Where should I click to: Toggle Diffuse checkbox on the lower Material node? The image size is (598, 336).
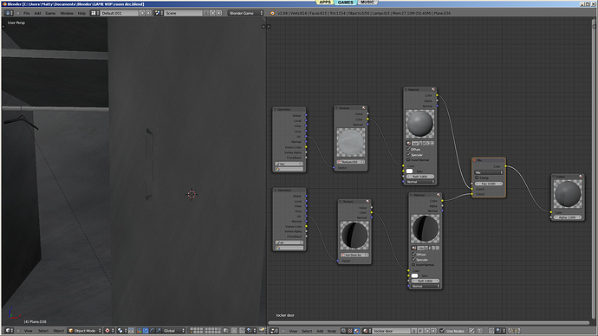pos(413,254)
